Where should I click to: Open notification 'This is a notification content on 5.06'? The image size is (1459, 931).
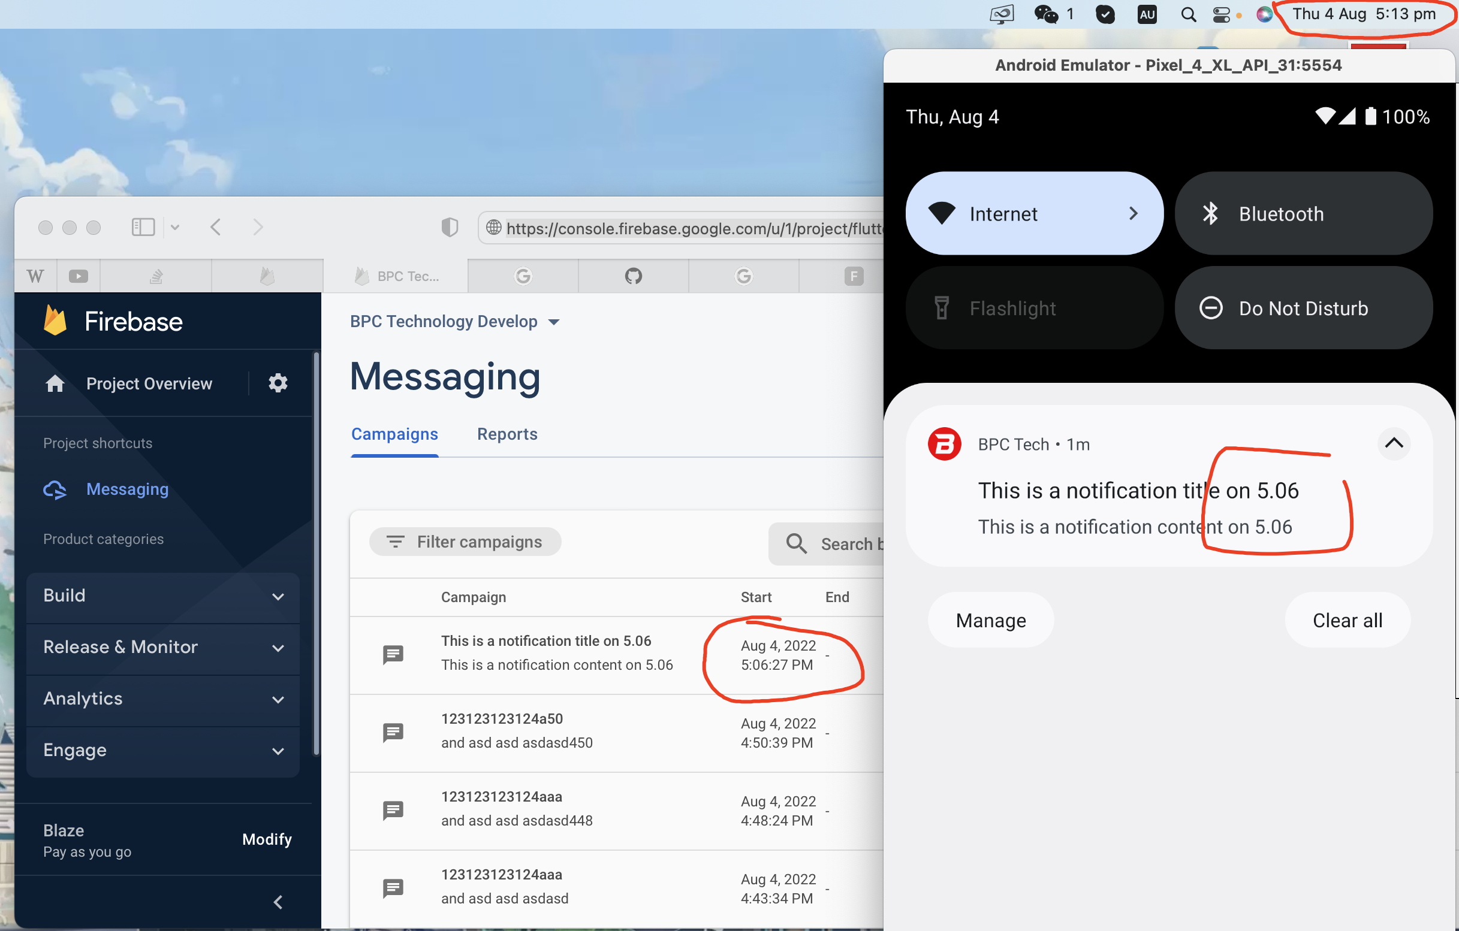coord(1135,527)
